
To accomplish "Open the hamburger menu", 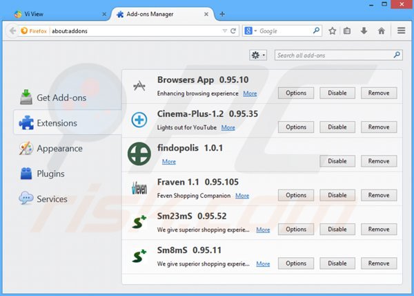I will 402,30.
